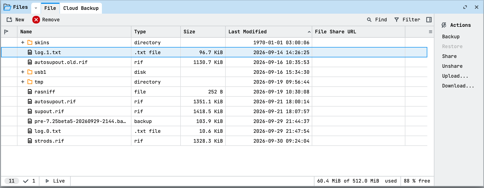
Task: Select the log.0.txt file name
Action: click(48, 131)
